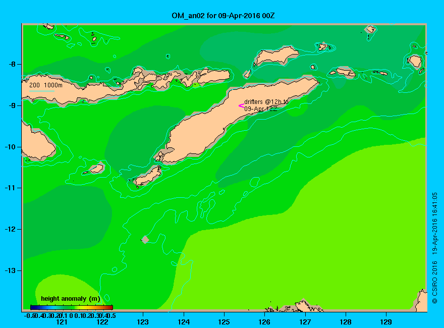Click the "-10" latitude axis label
The width and height of the screenshot is (444, 328).
click(x=10, y=147)
